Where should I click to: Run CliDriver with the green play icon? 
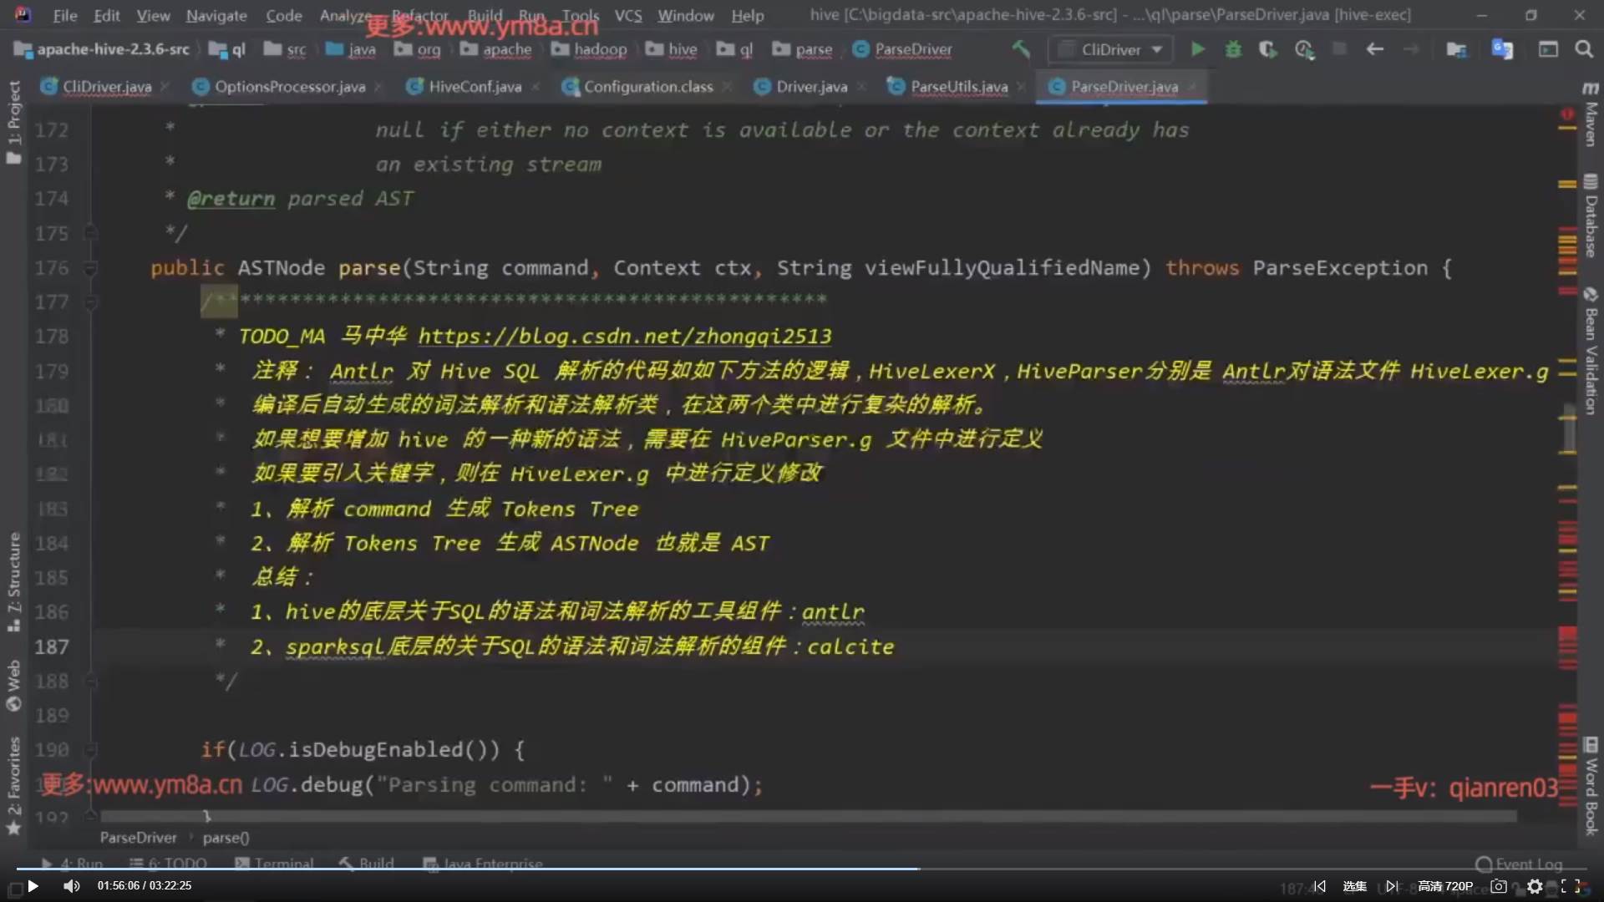1198,49
